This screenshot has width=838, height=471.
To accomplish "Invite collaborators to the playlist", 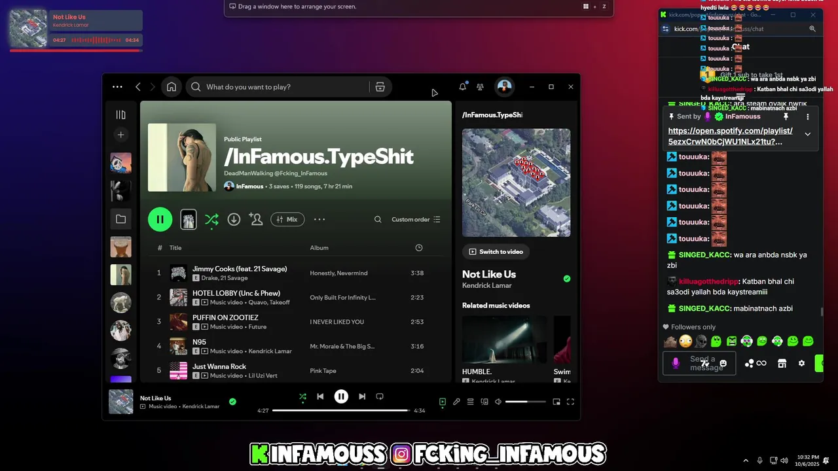I will pyautogui.click(x=256, y=219).
